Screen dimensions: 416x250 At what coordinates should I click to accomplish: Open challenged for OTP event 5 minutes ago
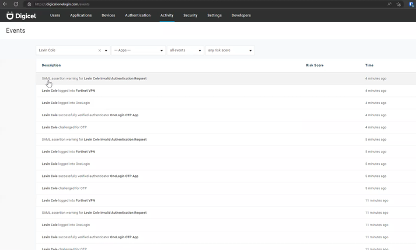coord(226,188)
